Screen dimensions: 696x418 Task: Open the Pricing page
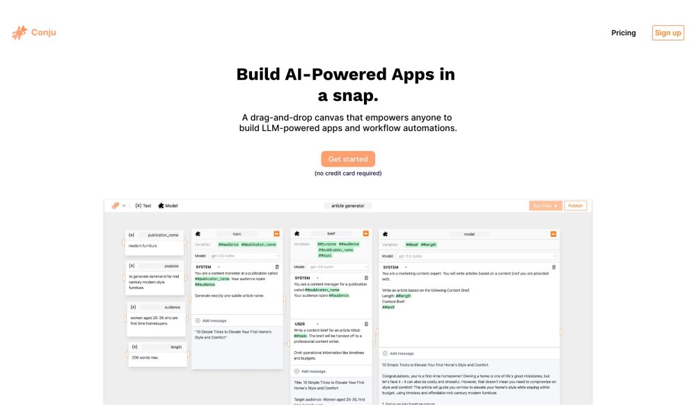(x=623, y=33)
